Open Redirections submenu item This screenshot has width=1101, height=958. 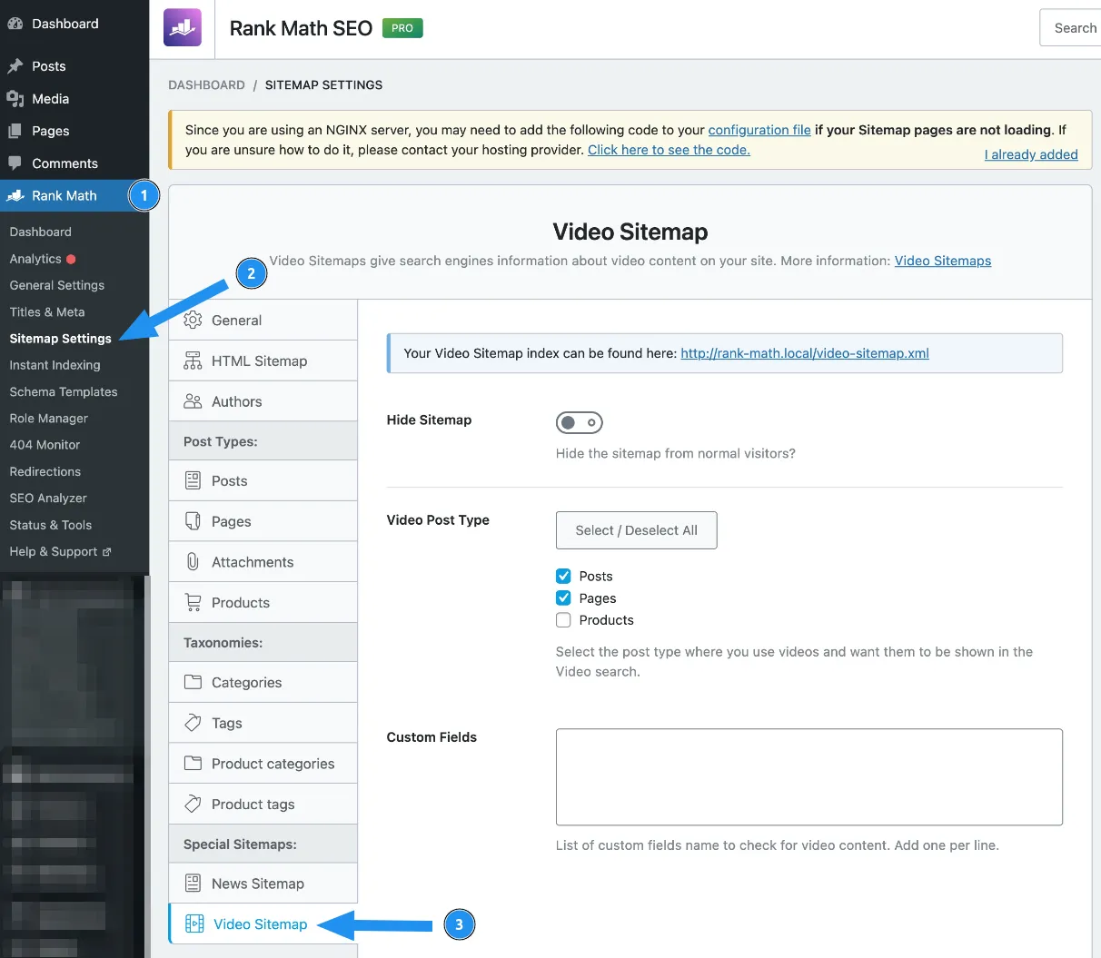tap(45, 471)
